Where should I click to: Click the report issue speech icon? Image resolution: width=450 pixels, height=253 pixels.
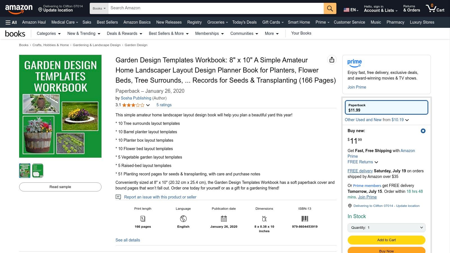(118, 197)
